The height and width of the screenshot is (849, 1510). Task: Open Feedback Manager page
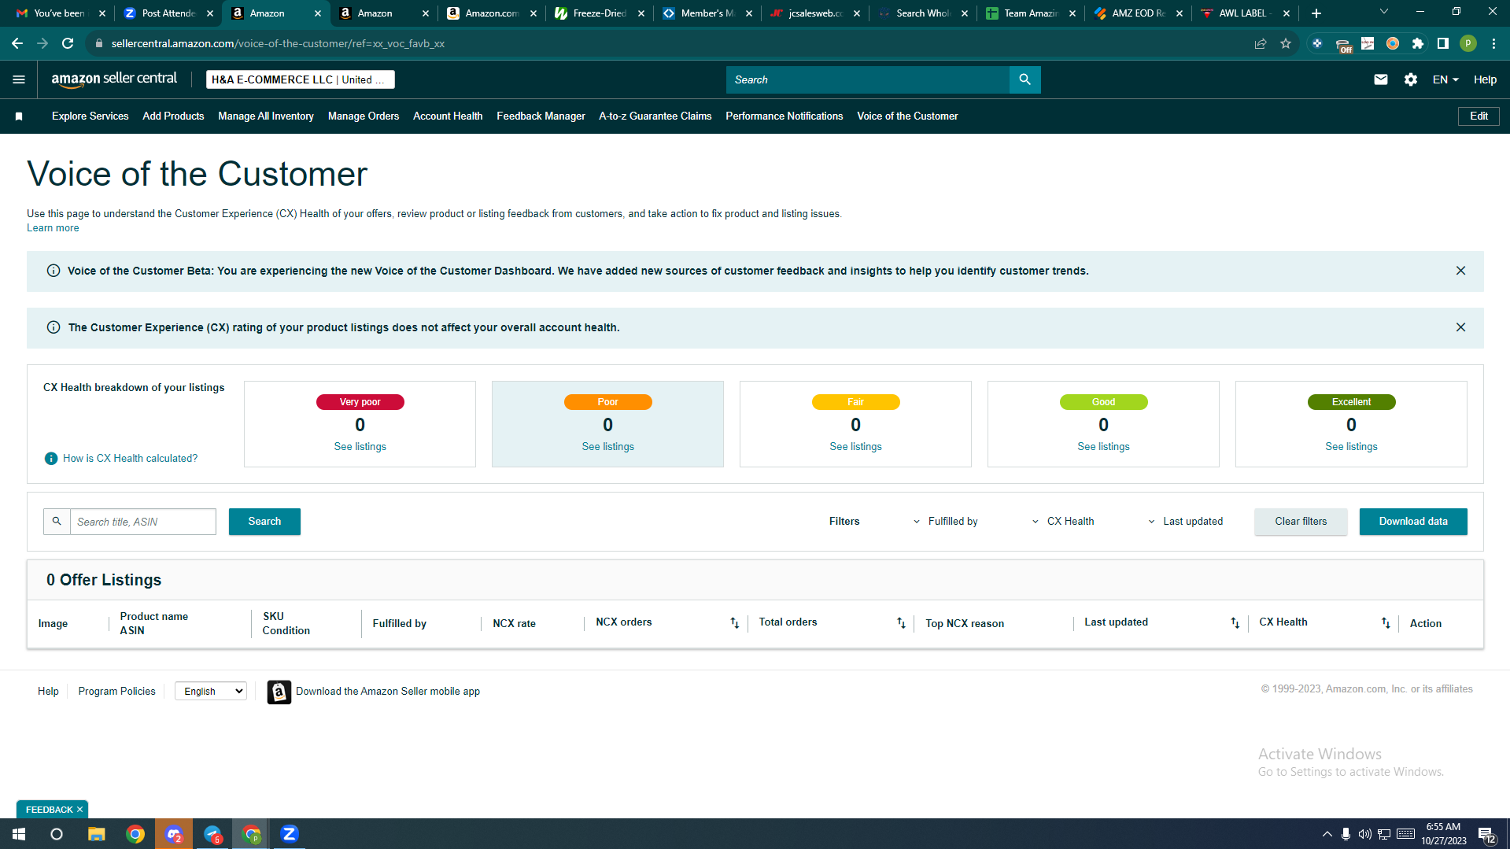point(541,116)
